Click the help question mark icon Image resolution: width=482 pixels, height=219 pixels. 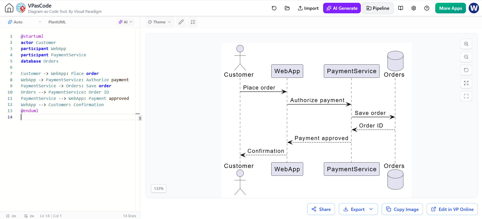(427, 8)
